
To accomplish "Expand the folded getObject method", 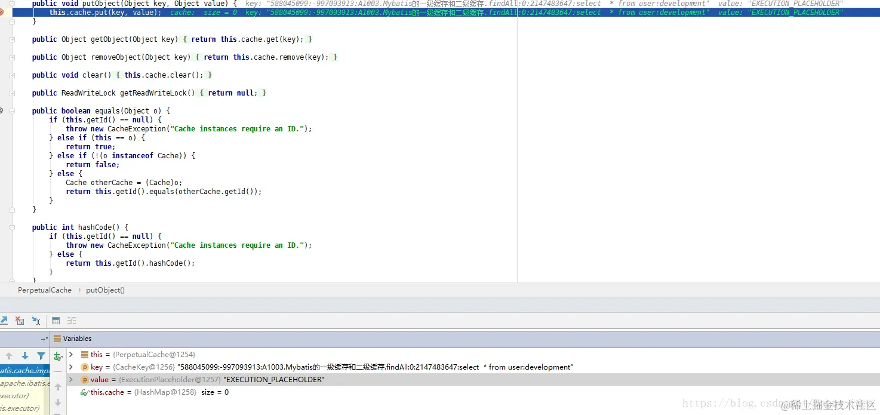I will click(x=12, y=39).
